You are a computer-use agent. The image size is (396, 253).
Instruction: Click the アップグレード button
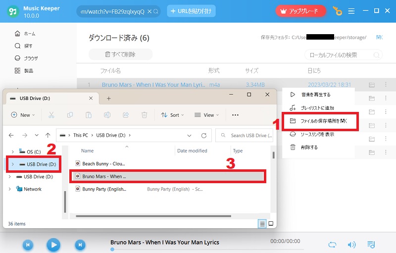point(300,11)
